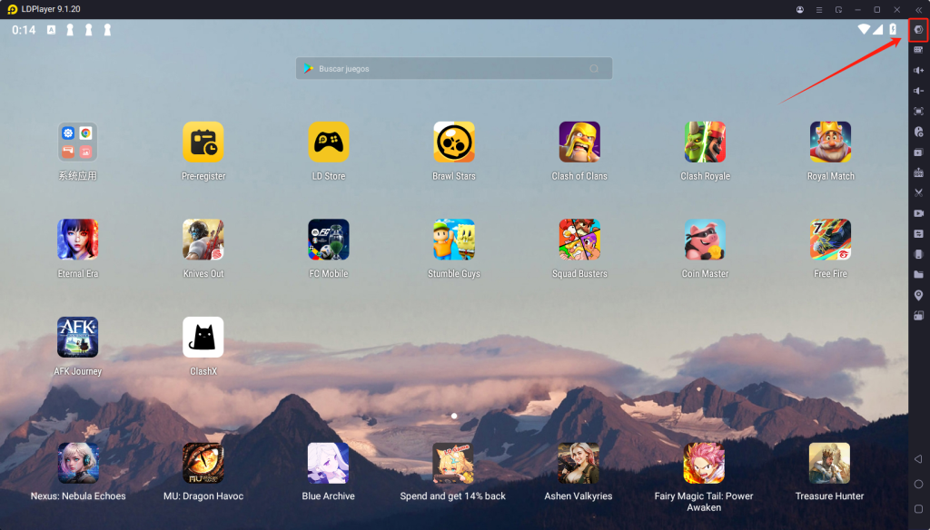This screenshot has height=530, width=930.
Task: Click the Android back triangle button
Action: (918, 459)
